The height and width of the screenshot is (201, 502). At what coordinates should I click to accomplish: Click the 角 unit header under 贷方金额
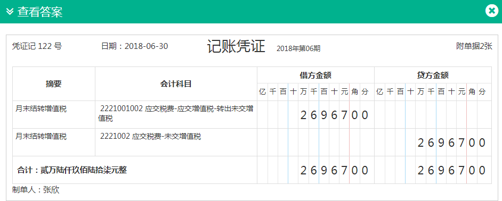coord(472,92)
